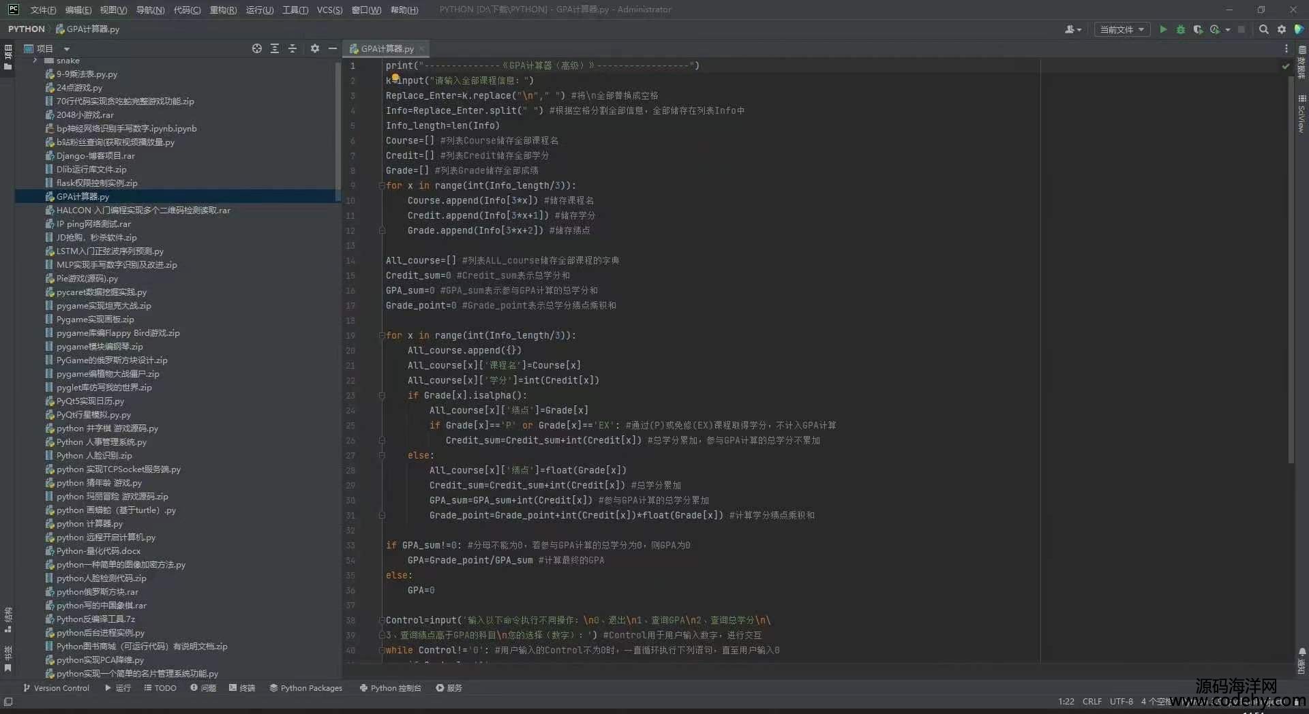This screenshot has height=714, width=1309.
Task: Open the Bookmarks tool window on the left sidebar
Action: click(8, 658)
